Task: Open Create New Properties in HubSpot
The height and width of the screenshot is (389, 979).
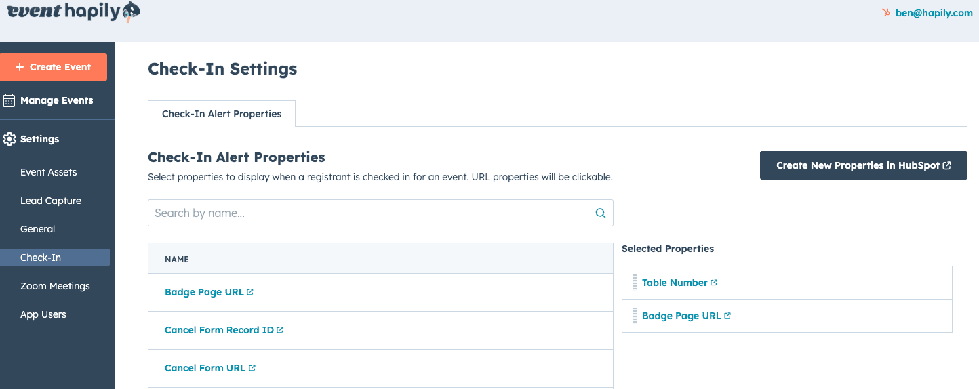Action: tap(863, 165)
